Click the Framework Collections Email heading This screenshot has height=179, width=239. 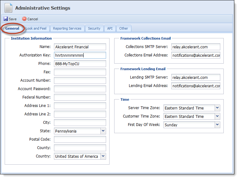146,38
